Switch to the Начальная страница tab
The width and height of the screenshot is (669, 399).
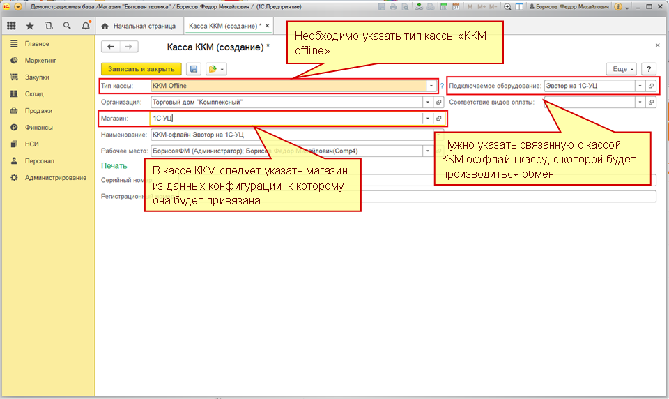(139, 26)
